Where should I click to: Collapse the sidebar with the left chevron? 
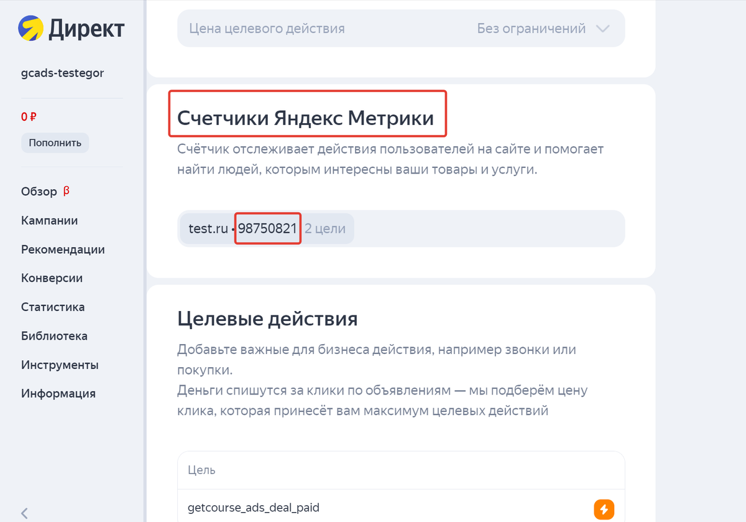point(25,513)
